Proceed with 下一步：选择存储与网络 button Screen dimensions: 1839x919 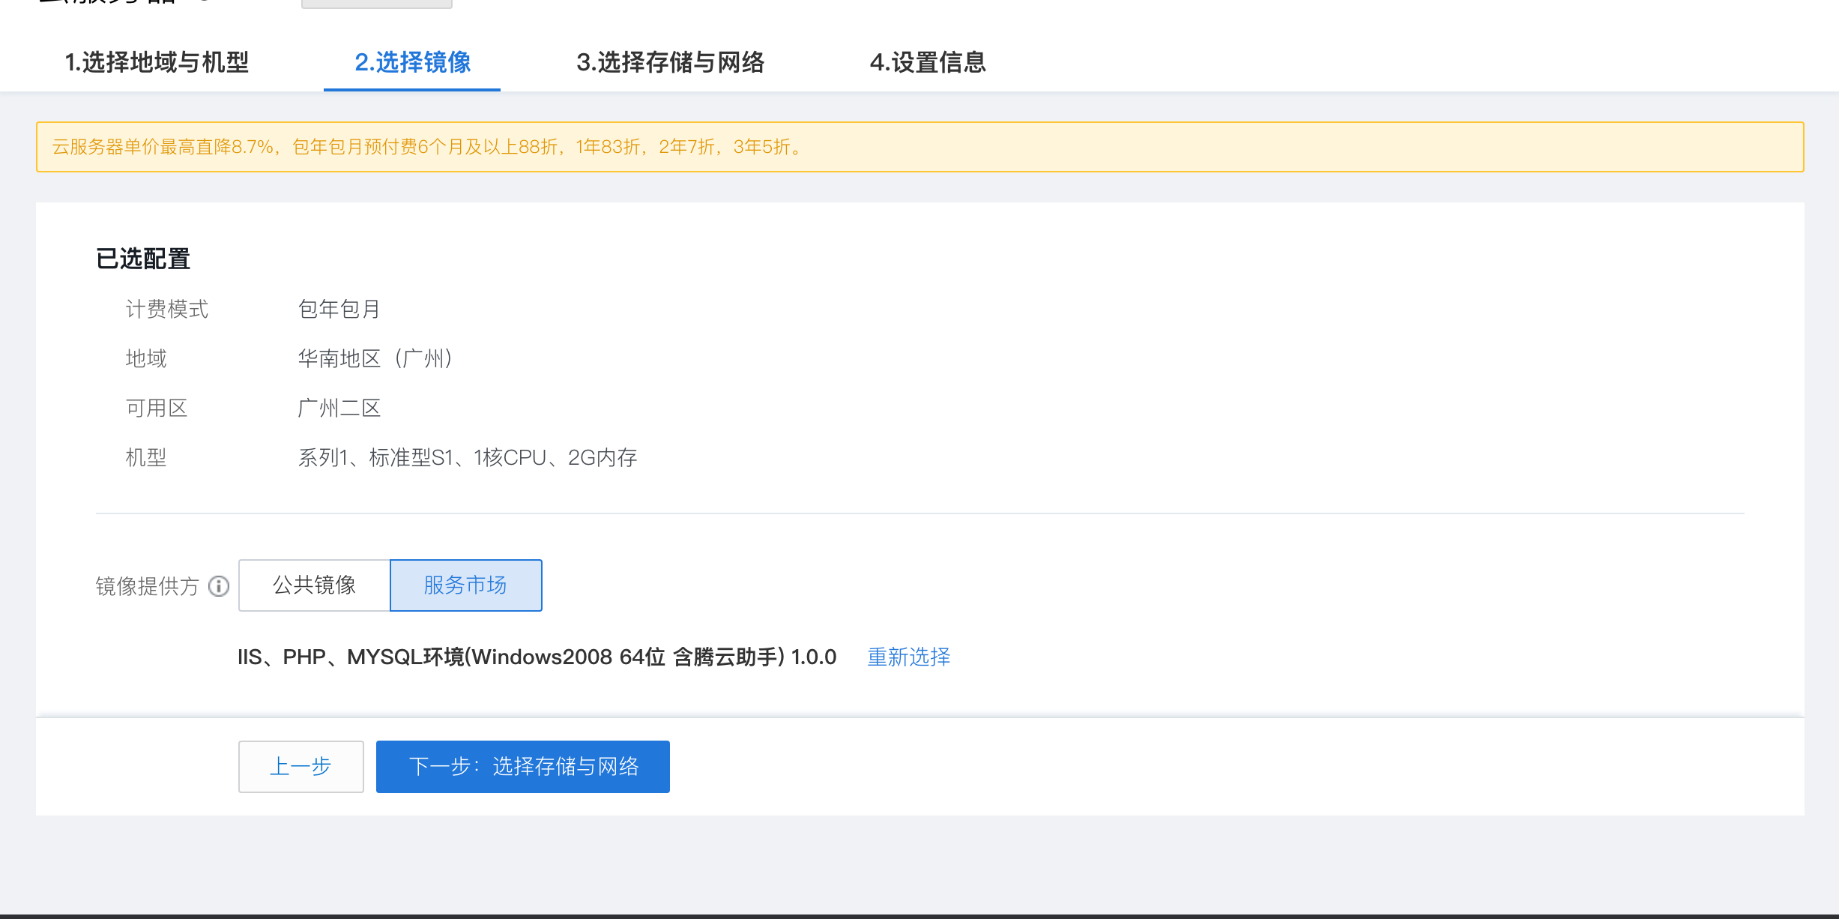522,767
